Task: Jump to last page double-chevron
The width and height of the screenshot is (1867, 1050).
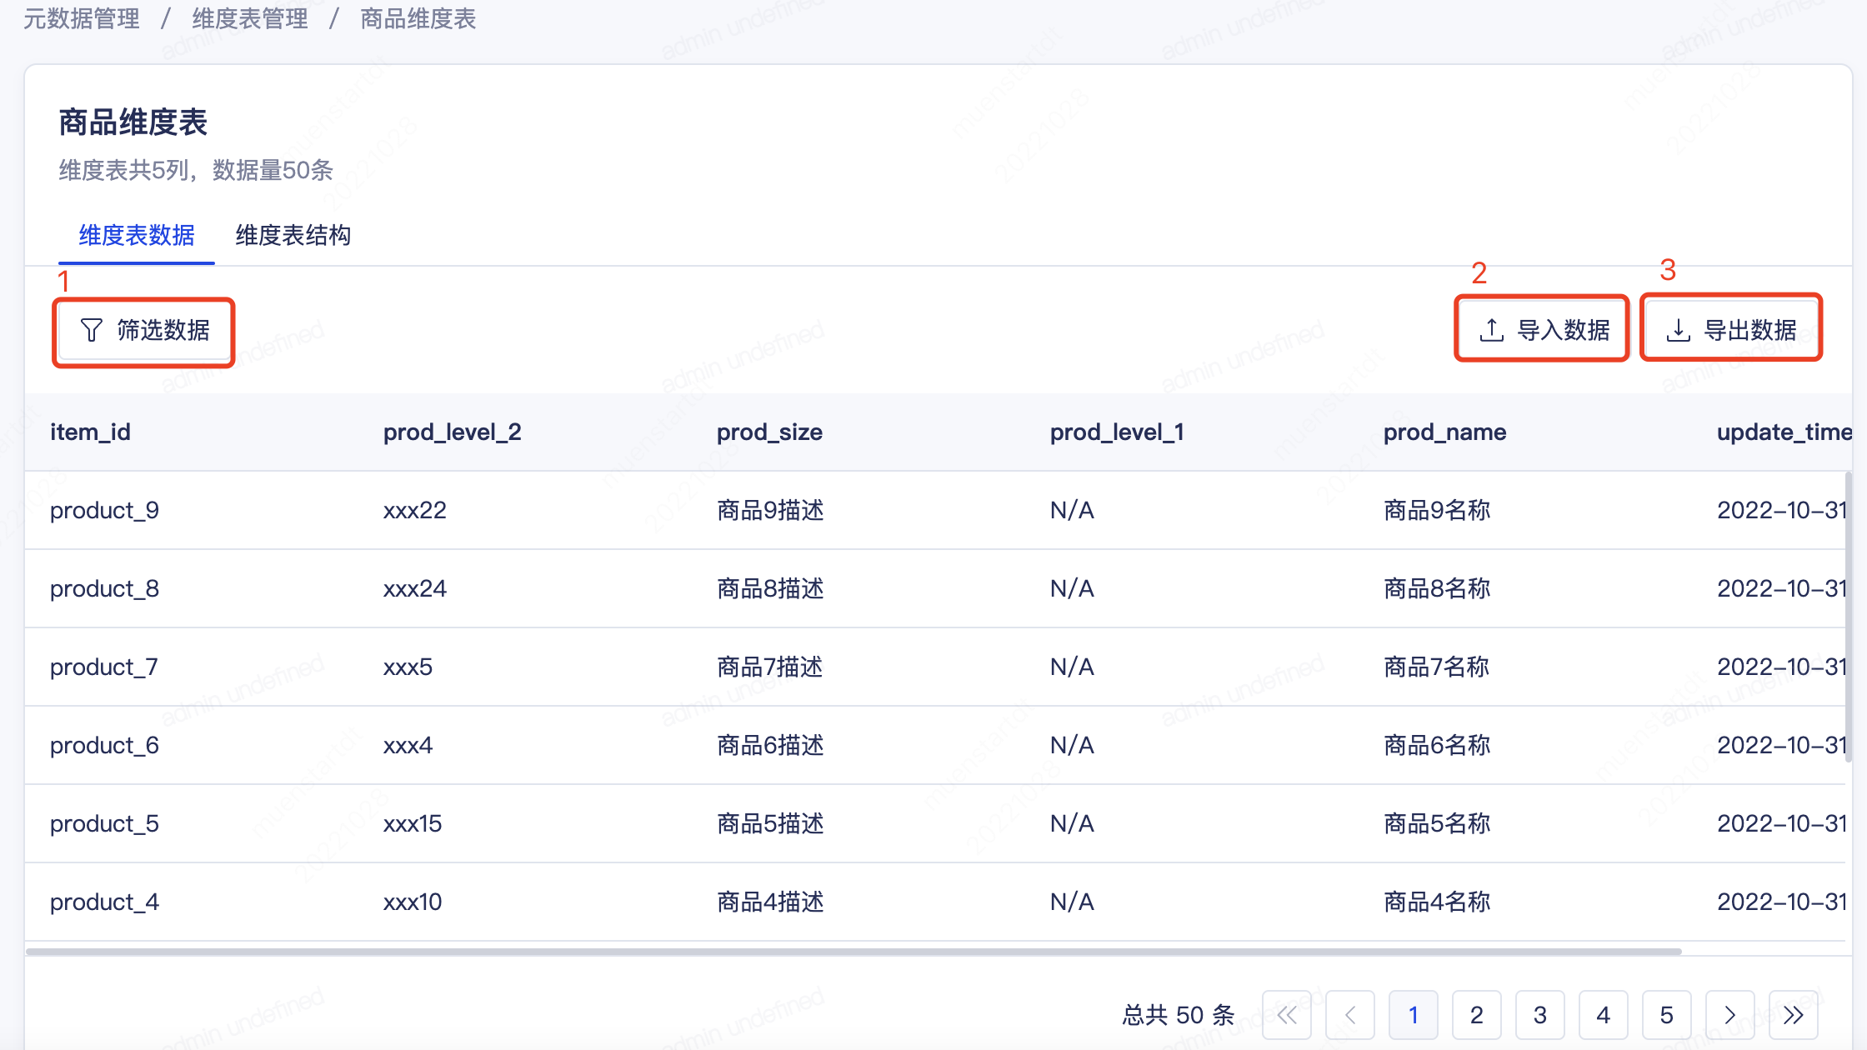Action: (1794, 1014)
